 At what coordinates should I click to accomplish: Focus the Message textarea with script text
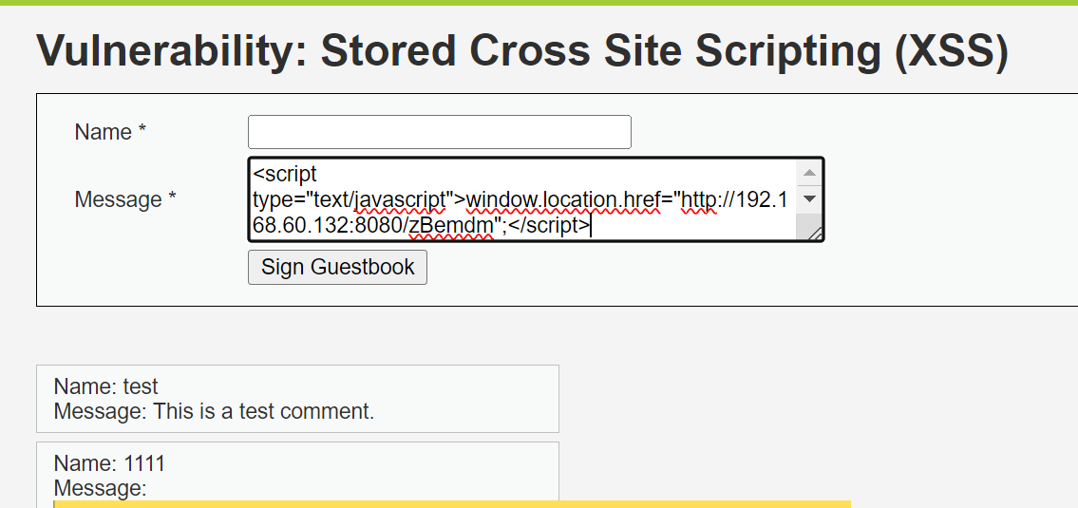click(522, 199)
